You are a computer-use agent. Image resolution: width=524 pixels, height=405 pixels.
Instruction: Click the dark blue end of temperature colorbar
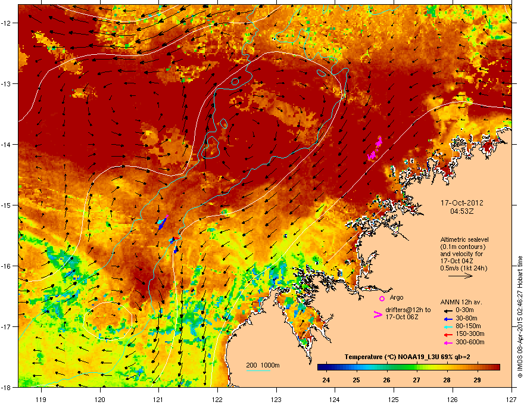click(x=322, y=367)
